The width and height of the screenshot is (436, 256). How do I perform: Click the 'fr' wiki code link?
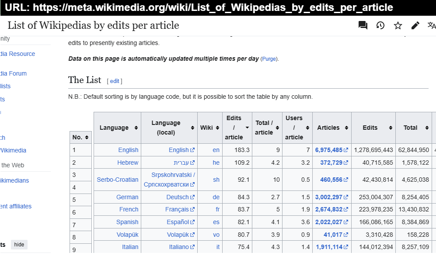[x=218, y=209]
